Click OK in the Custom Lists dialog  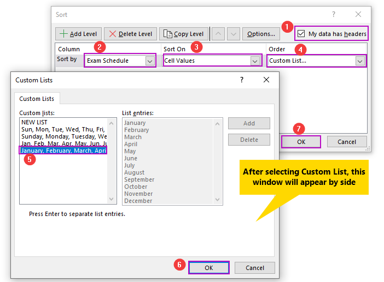pos(208,268)
